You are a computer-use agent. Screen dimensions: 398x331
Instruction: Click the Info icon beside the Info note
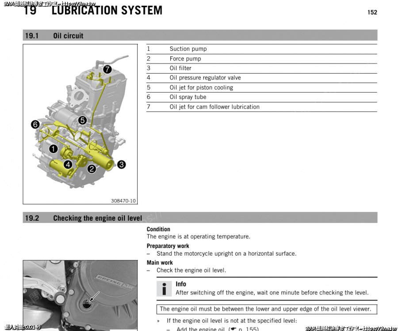tap(164, 289)
